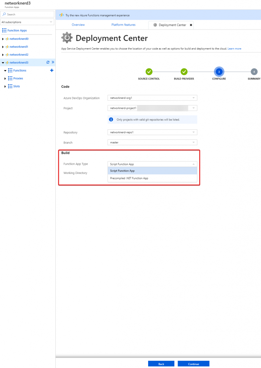Click the Configure step 3 circle

pos(219,72)
